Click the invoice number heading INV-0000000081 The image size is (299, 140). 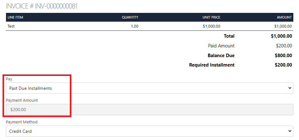(42, 6)
